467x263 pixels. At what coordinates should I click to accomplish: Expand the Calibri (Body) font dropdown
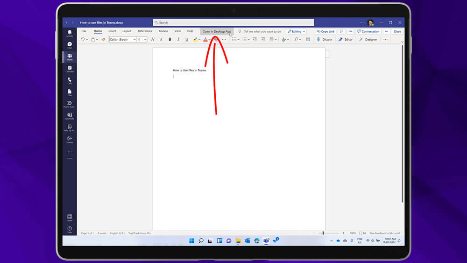pos(123,40)
